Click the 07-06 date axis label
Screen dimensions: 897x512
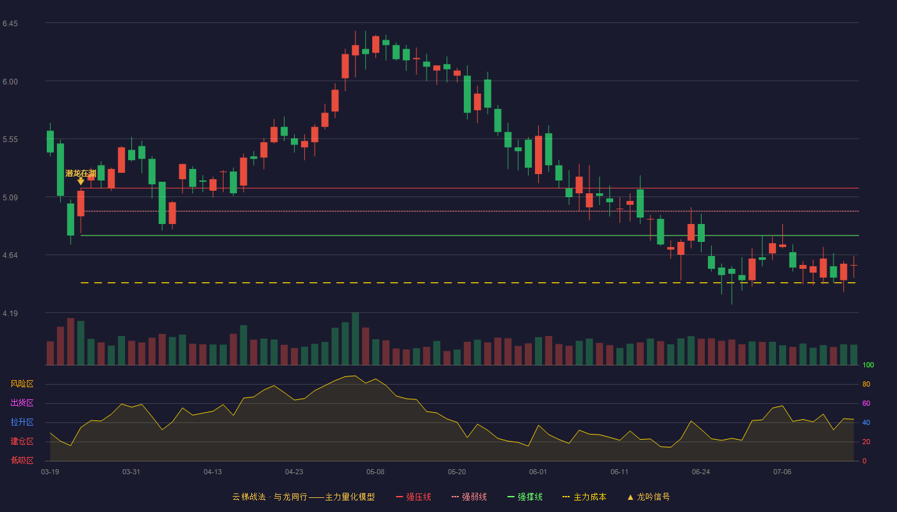[782, 472]
